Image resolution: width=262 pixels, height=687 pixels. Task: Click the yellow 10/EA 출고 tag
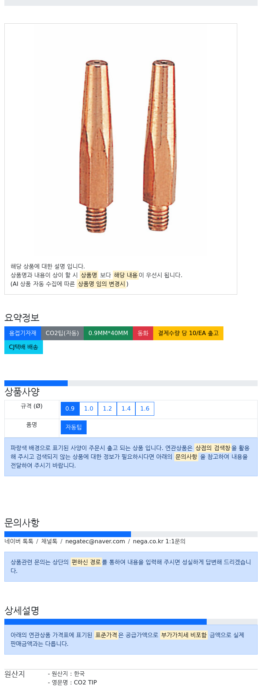188,333
